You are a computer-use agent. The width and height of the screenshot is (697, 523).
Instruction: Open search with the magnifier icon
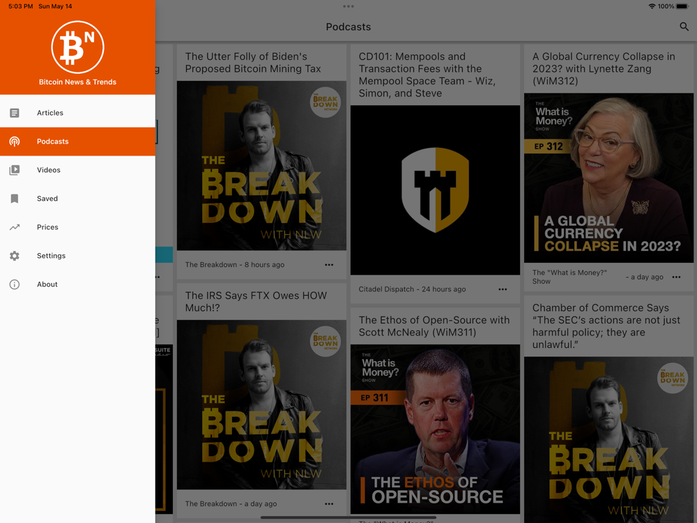pyautogui.click(x=684, y=26)
